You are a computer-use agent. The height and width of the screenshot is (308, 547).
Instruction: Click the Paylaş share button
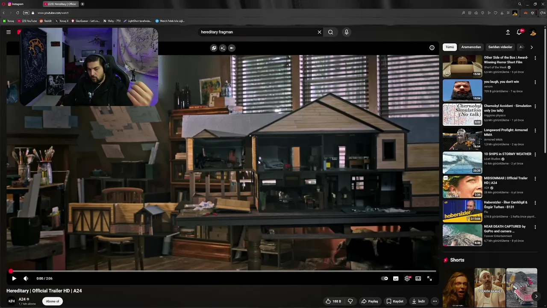coord(370,301)
